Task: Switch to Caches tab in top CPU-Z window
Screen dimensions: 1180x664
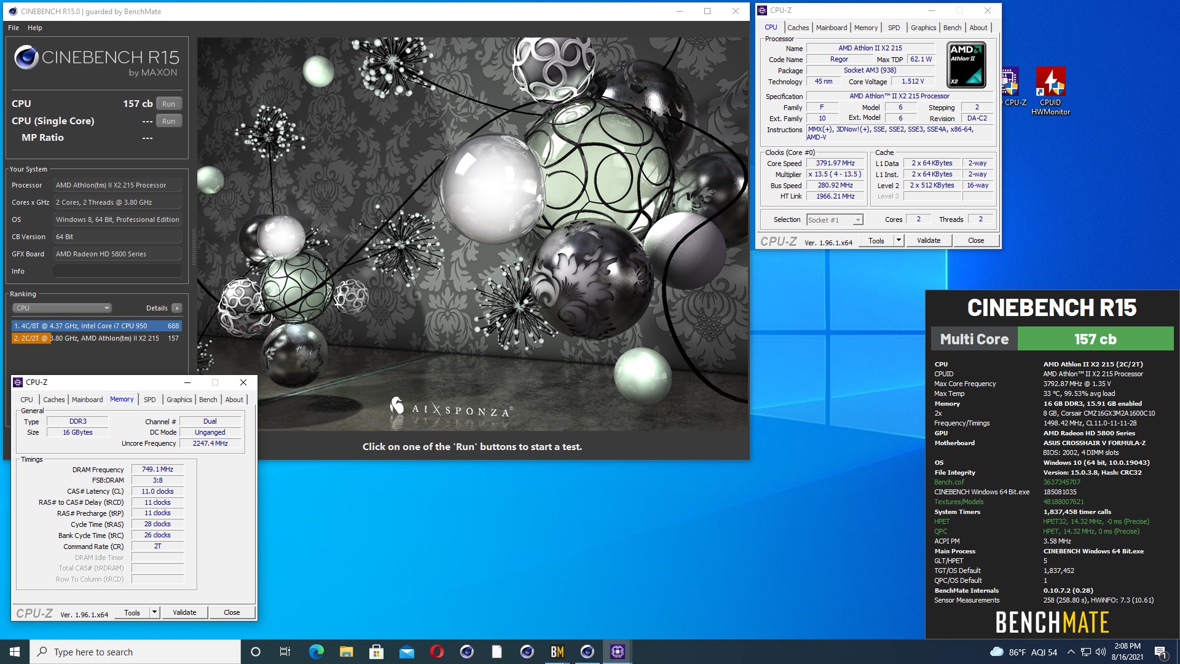Action: point(798,28)
